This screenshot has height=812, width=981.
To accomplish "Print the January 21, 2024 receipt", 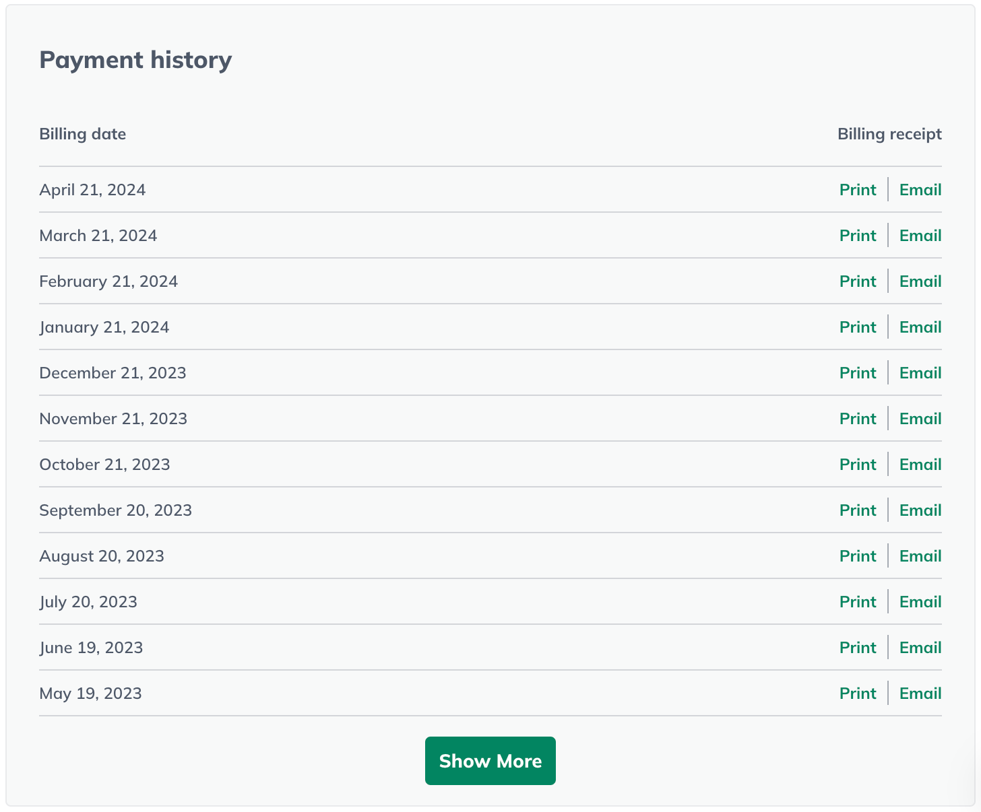I will click(x=858, y=327).
